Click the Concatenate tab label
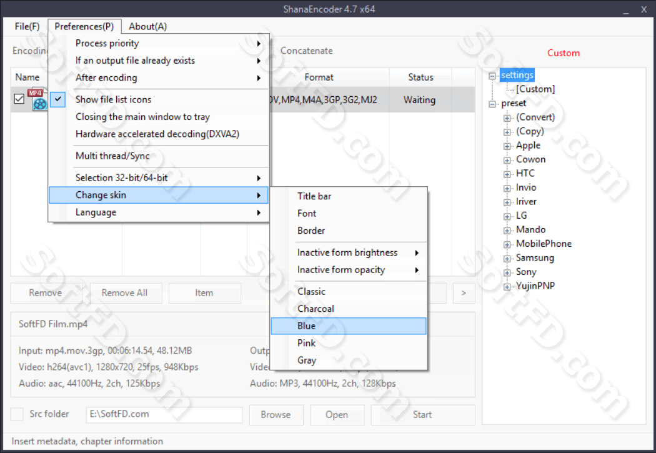This screenshot has height=453, width=656. pos(307,51)
